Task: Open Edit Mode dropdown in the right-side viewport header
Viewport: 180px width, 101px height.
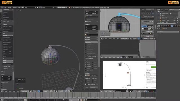Action: click(125, 39)
